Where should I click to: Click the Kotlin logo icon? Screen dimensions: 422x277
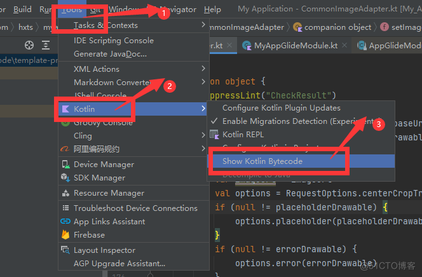(x=65, y=109)
